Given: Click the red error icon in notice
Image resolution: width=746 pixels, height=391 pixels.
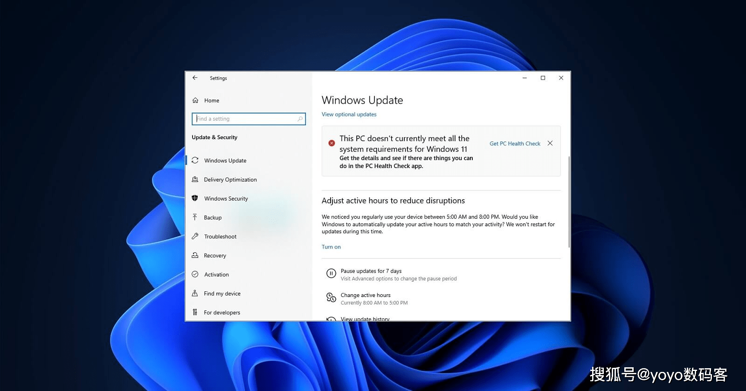Looking at the screenshot, I should [332, 143].
